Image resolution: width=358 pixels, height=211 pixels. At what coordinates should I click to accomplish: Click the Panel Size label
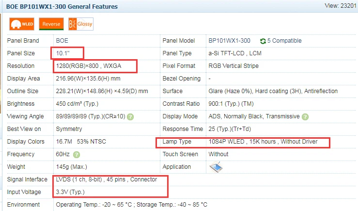click(x=21, y=53)
